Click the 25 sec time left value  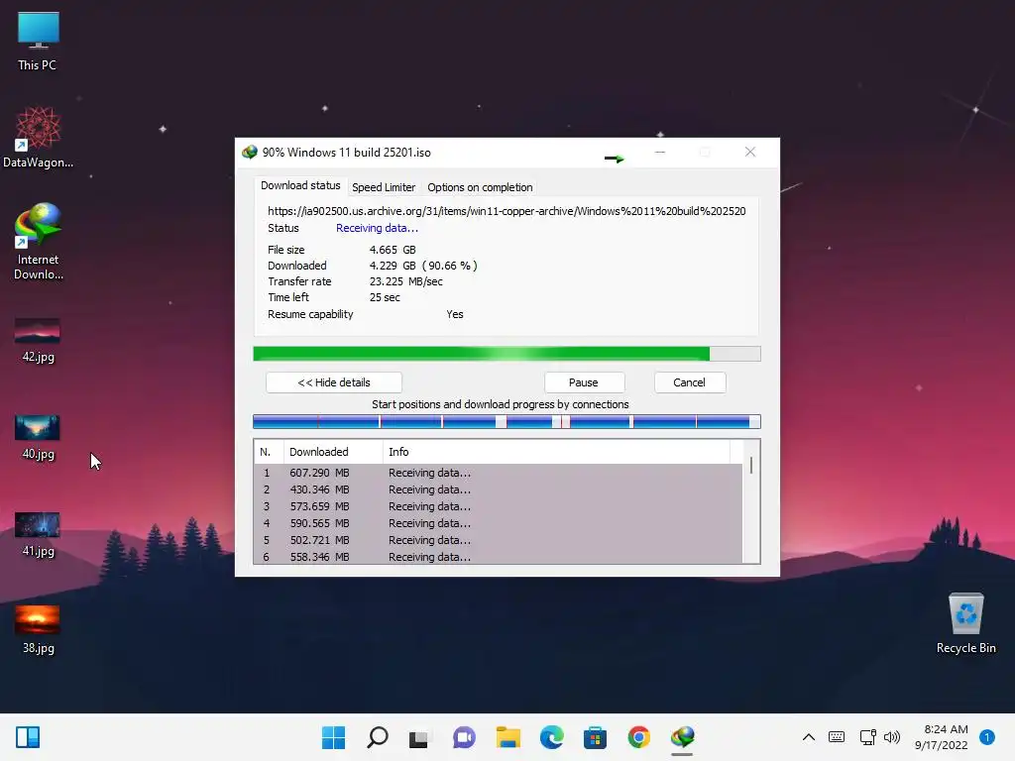click(385, 297)
